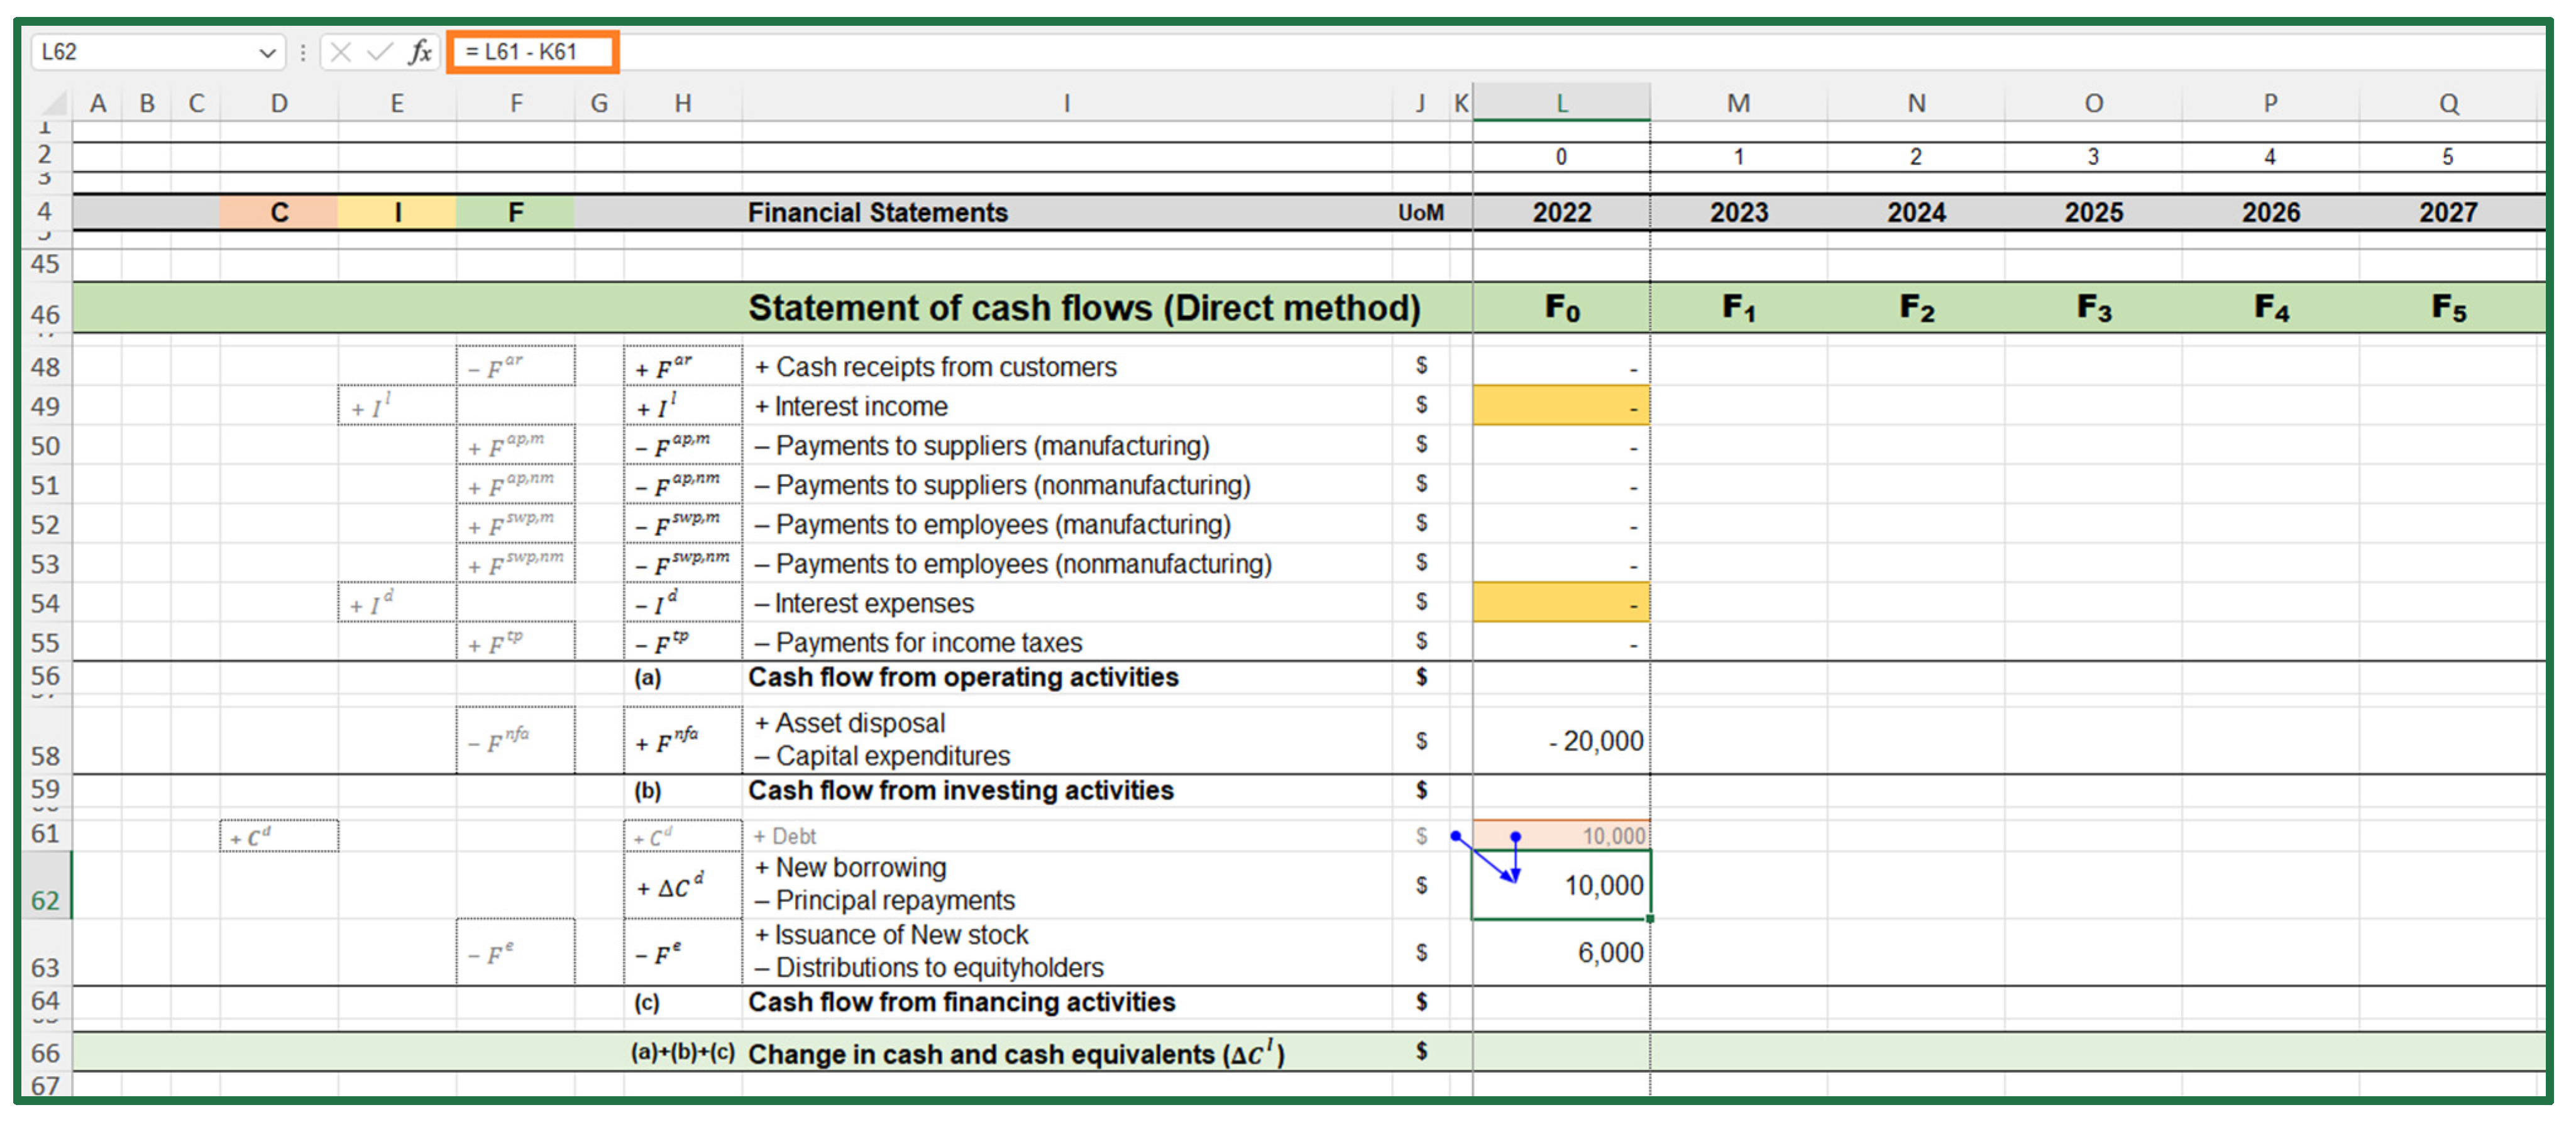This screenshot has height=1122, width=2576.
Task: Click the Cancel X icon in formula bar
Action: pyautogui.click(x=340, y=52)
